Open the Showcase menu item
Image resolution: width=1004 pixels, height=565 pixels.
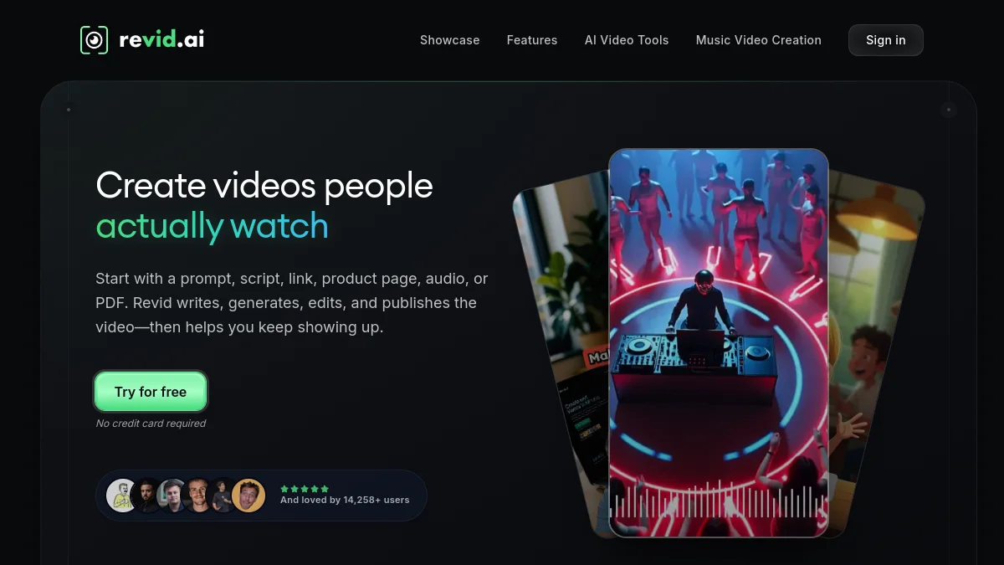click(x=449, y=40)
